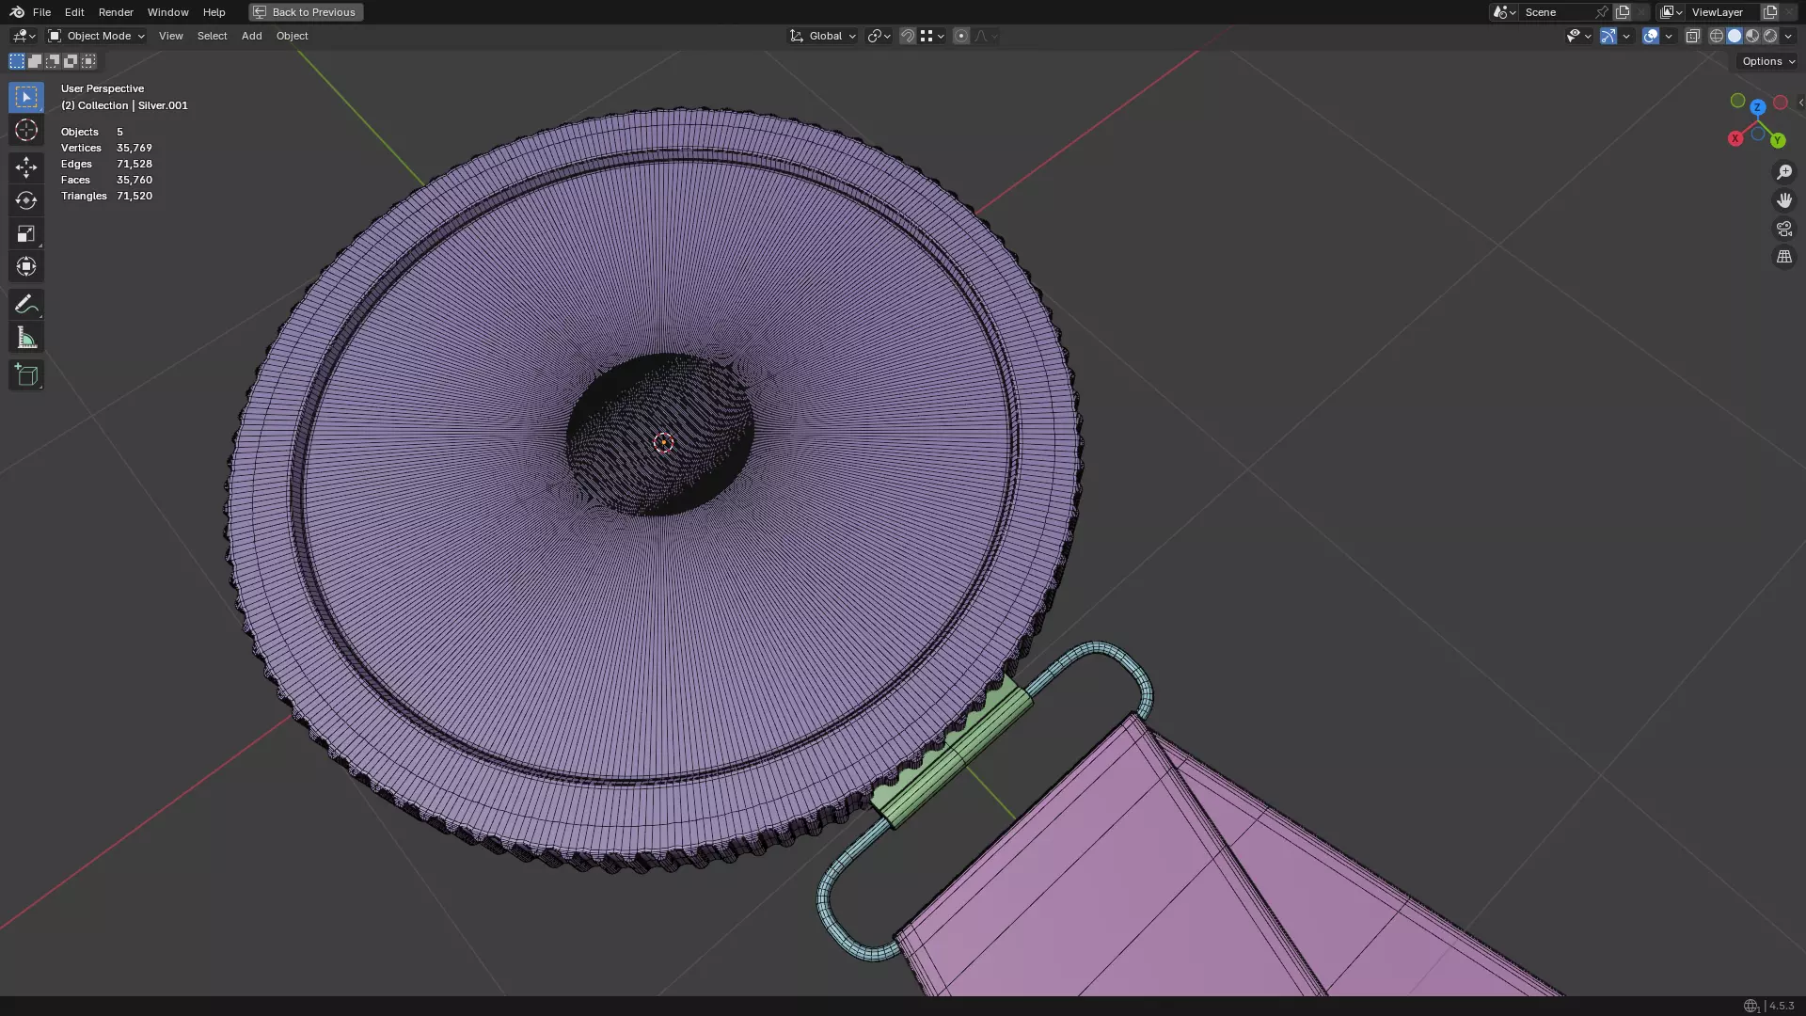Expand the Global orientation dropdown
This screenshot has height=1016, width=1806.
point(823,36)
